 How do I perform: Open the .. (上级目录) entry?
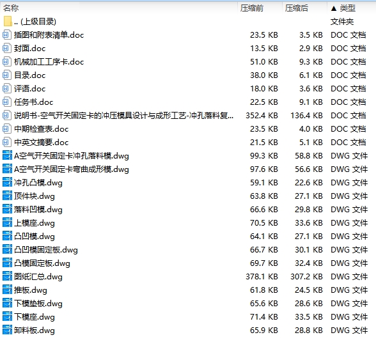[35, 22]
